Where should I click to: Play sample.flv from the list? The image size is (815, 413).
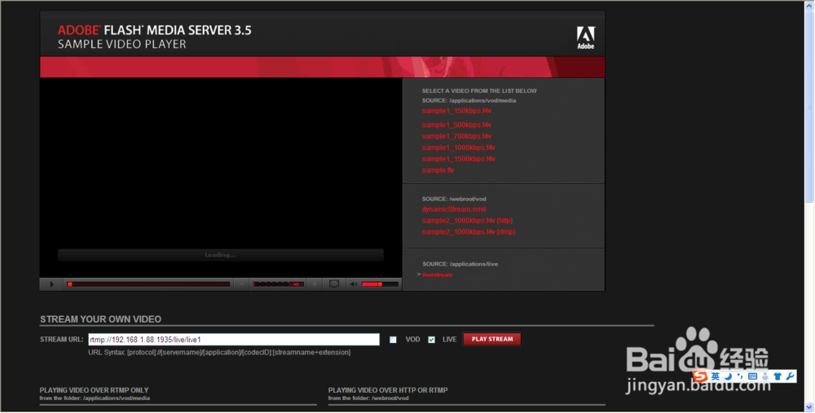[x=438, y=170]
